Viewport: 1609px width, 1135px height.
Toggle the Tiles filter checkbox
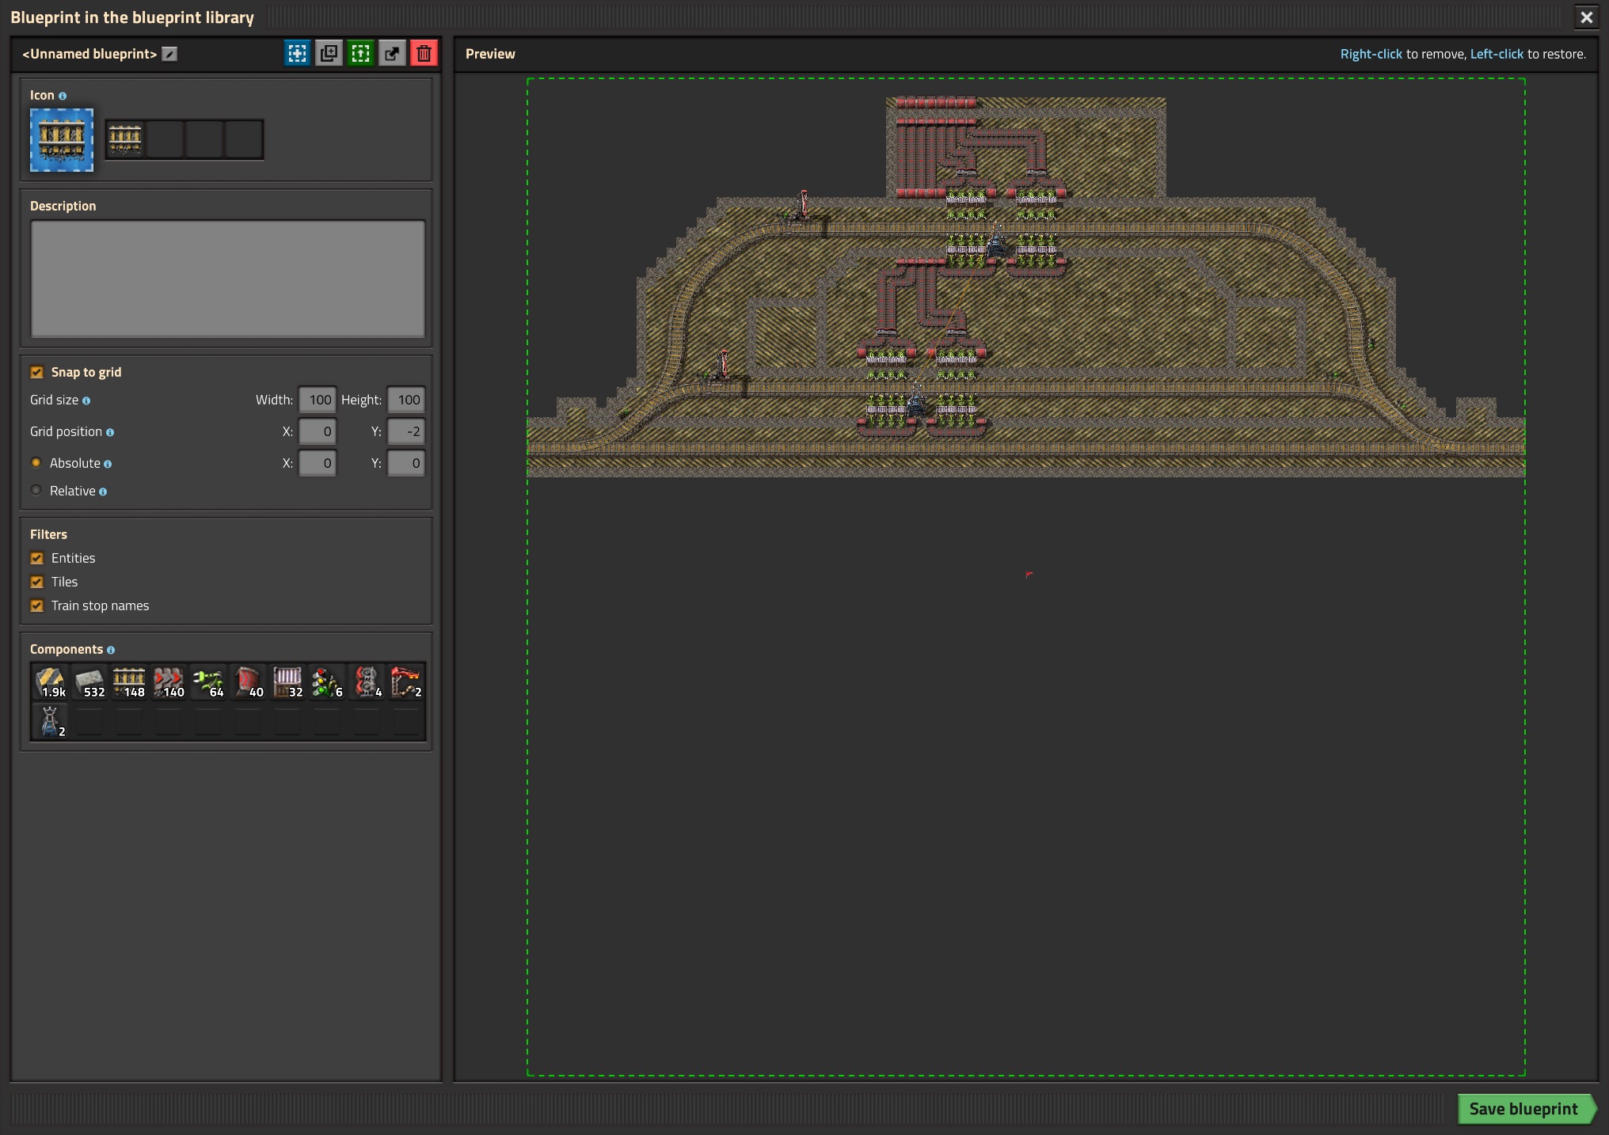[36, 582]
